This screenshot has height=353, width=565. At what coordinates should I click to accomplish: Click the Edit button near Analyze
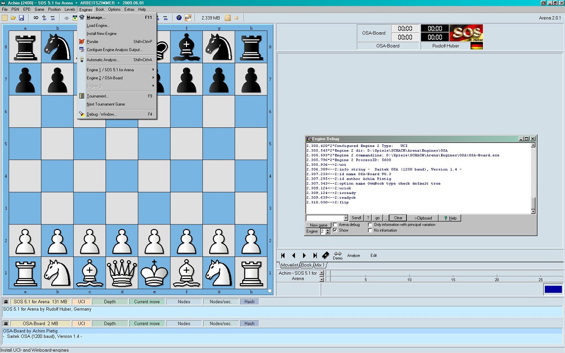tap(374, 255)
